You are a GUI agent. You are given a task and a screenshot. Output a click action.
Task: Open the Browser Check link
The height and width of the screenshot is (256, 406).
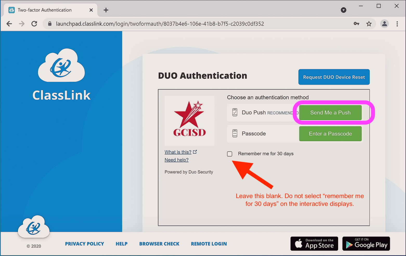click(159, 244)
